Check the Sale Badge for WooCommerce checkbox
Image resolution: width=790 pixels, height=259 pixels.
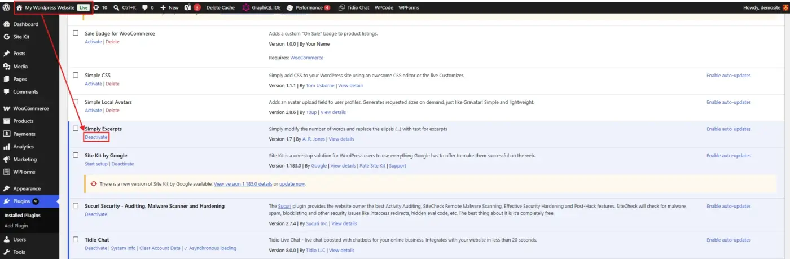76,33
